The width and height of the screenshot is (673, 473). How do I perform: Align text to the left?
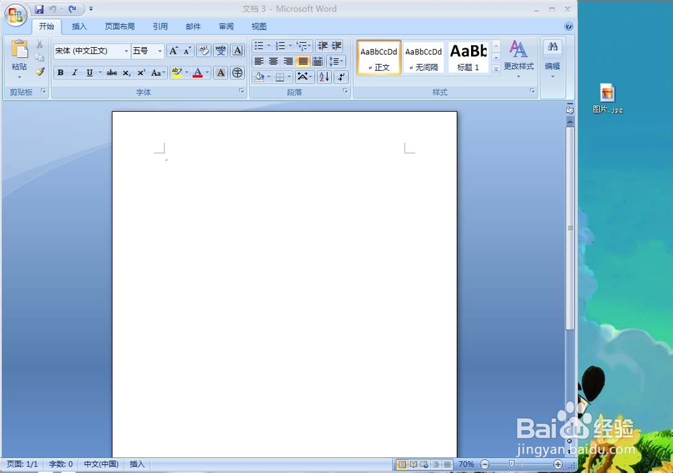coord(259,61)
